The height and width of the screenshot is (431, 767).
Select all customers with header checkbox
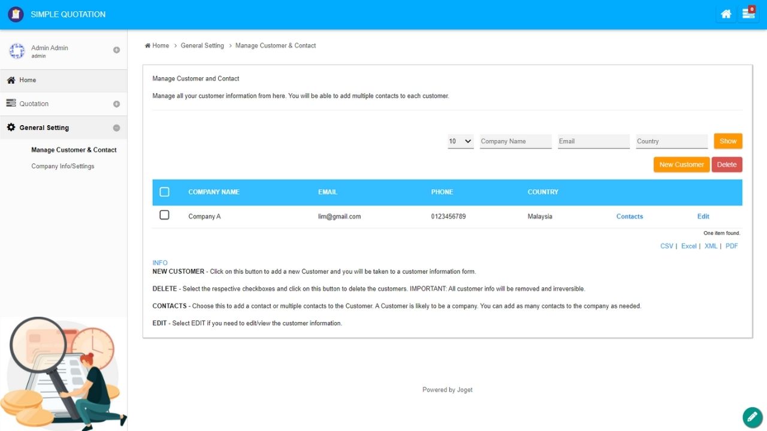(x=164, y=192)
